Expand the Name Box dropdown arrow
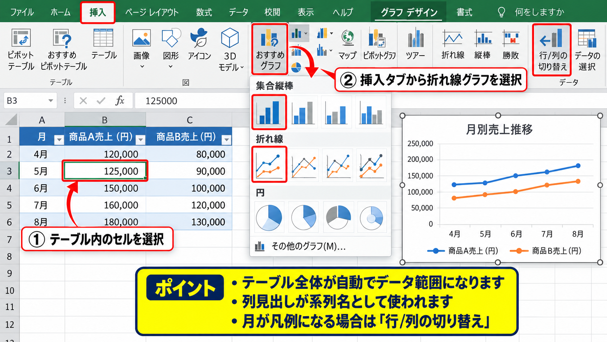607x342 pixels. tap(51, 101)
